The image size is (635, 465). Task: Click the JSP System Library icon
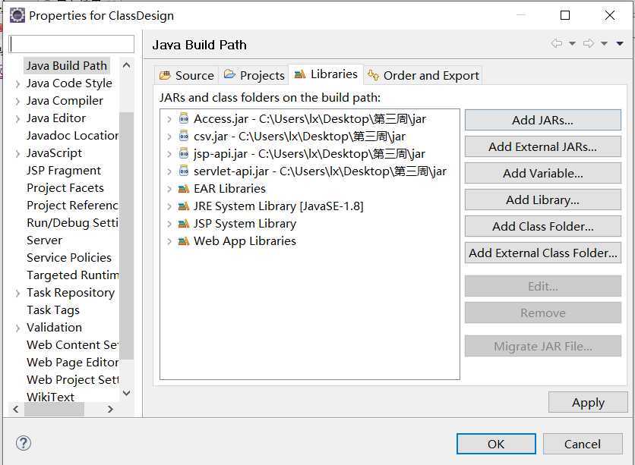click(184, 224)
